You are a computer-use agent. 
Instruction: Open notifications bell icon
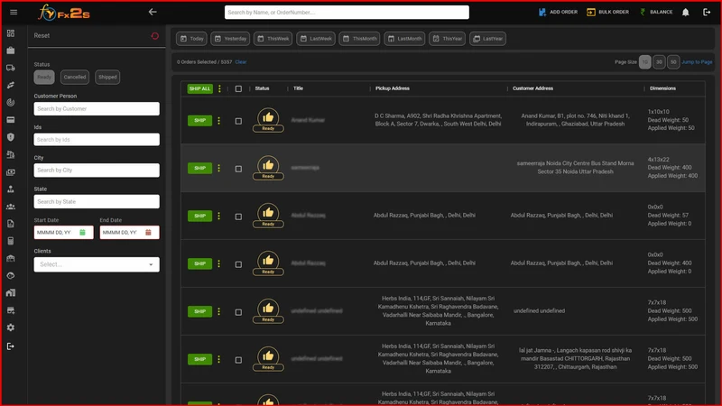tap(685, 12)
